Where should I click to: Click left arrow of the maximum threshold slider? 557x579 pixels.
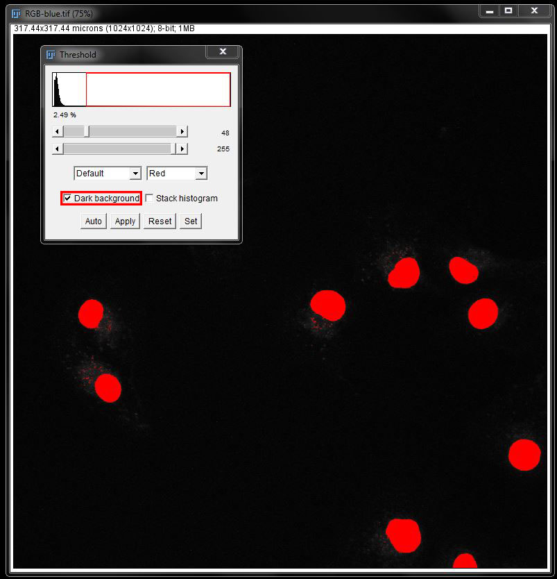point(58,149)
